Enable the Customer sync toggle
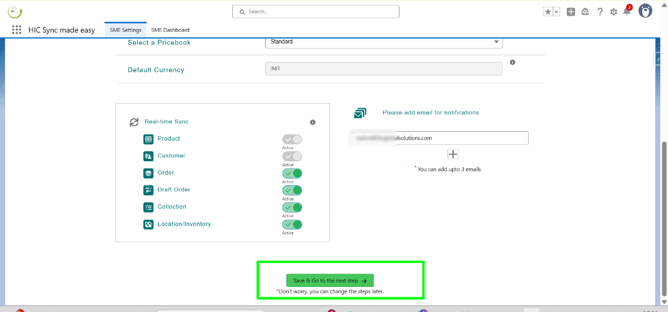 point(292,156)
